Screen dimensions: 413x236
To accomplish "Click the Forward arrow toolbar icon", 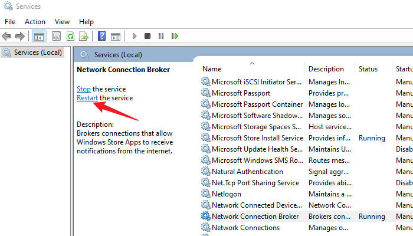I will pos(20,36).
